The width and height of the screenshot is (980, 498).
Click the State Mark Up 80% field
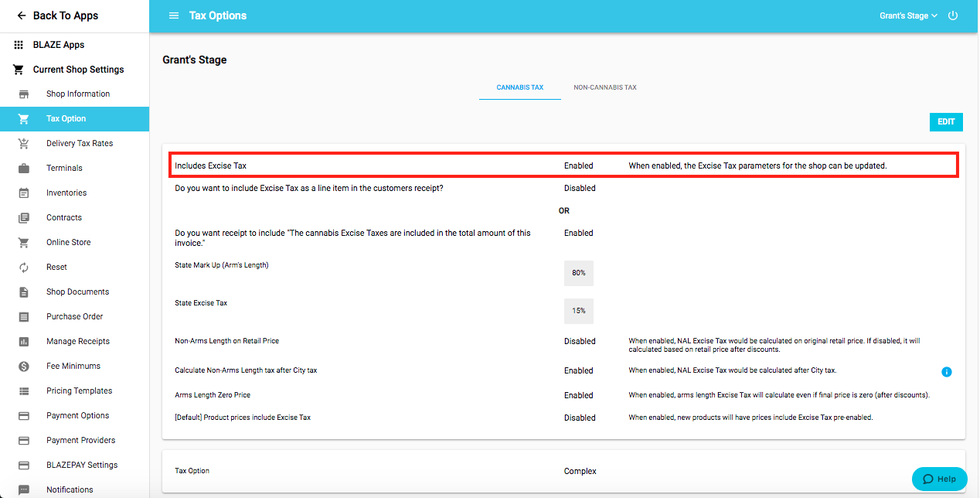[578, 273]
